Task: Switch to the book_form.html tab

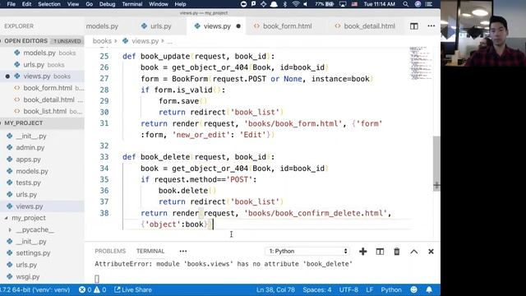Action: [x=283, y=26]
